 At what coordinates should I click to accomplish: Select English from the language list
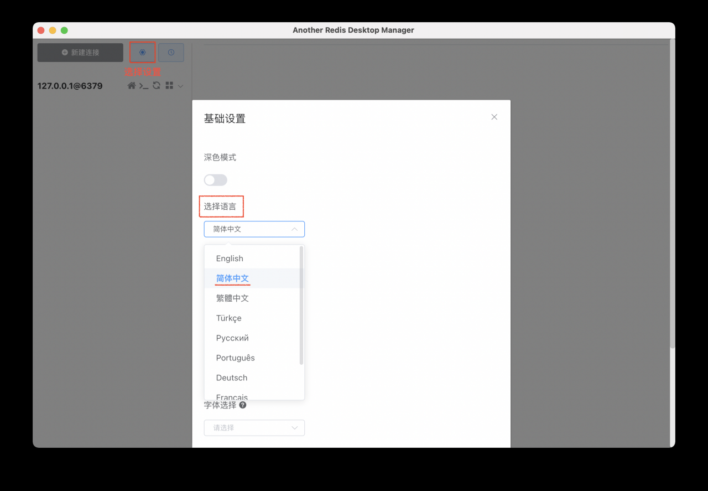[230, 258]
